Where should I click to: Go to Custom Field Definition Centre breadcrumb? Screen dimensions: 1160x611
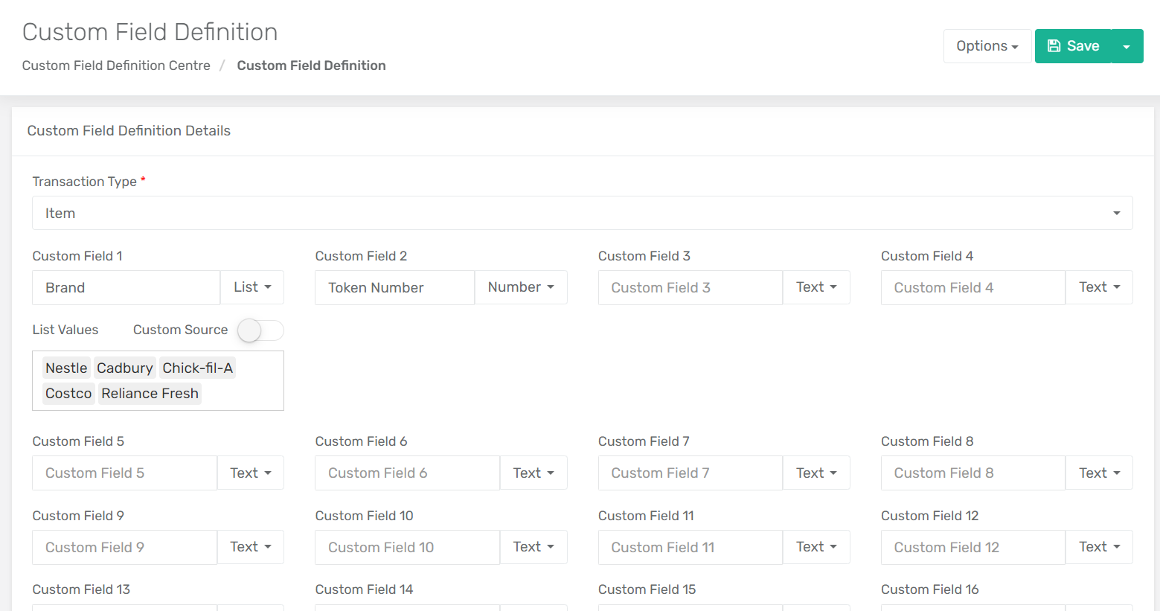tap(116, 65)
